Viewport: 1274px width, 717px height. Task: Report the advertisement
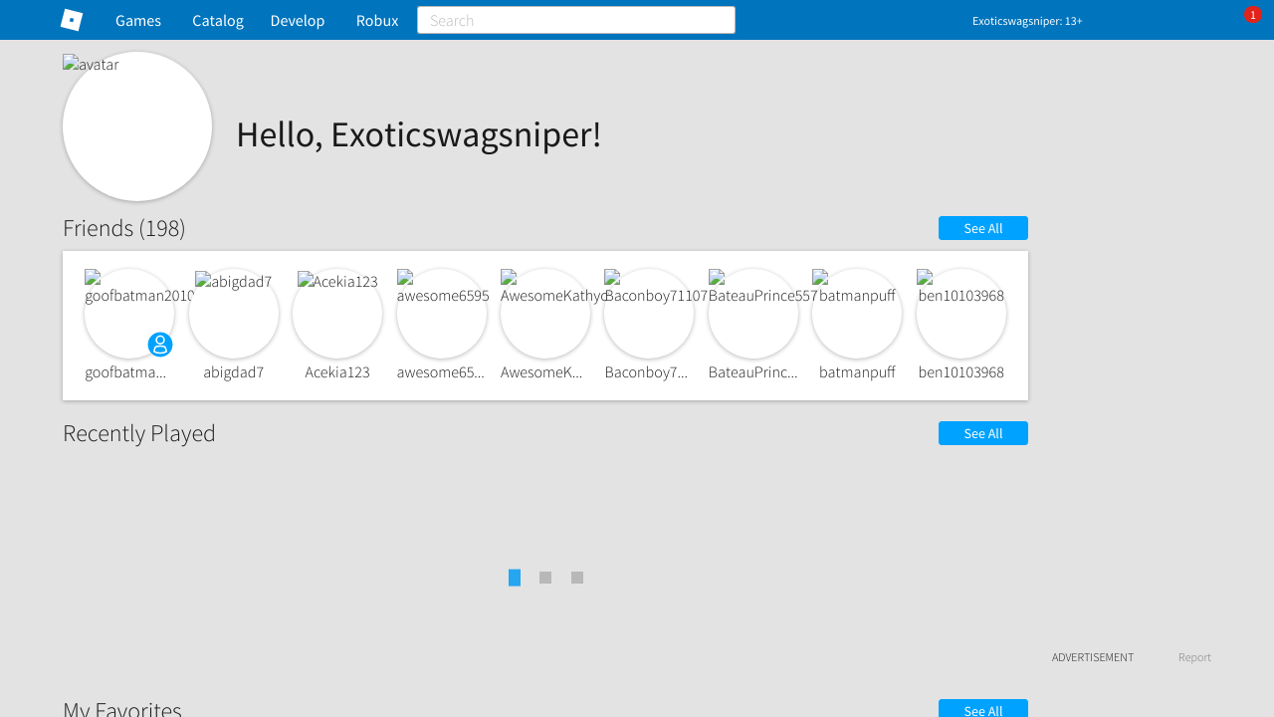(x=1194, y=657)
